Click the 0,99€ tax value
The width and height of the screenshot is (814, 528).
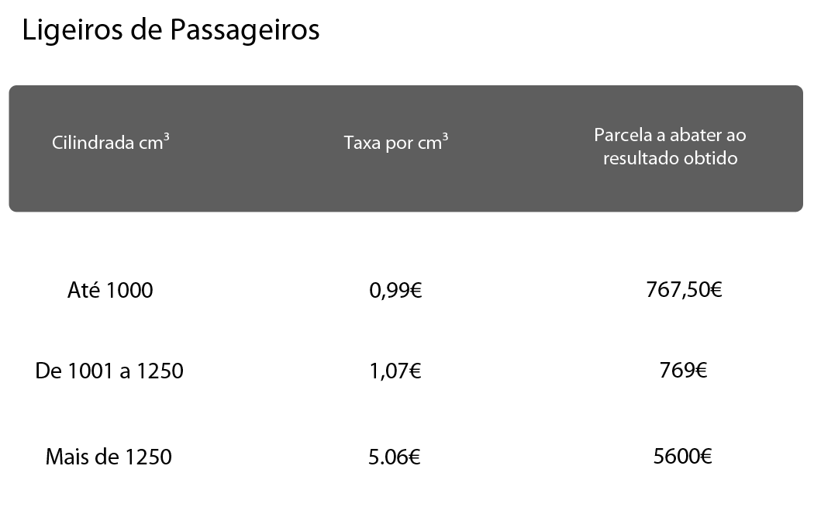click(x=395, y=290)
